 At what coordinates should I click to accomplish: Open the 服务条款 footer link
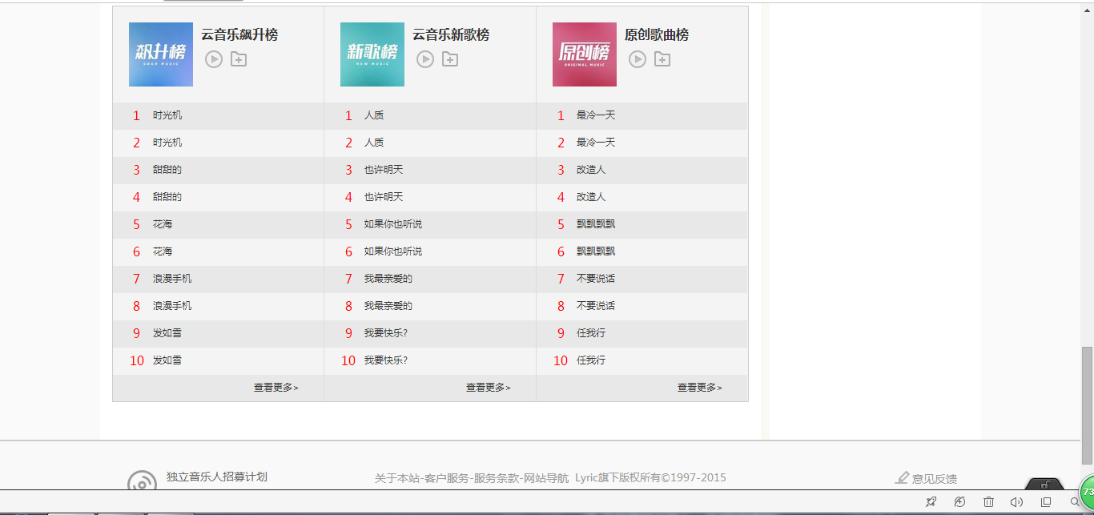click(497, 478)
